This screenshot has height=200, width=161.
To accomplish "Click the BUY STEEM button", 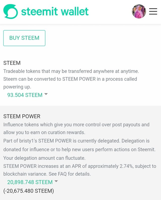I will point(24,38).
